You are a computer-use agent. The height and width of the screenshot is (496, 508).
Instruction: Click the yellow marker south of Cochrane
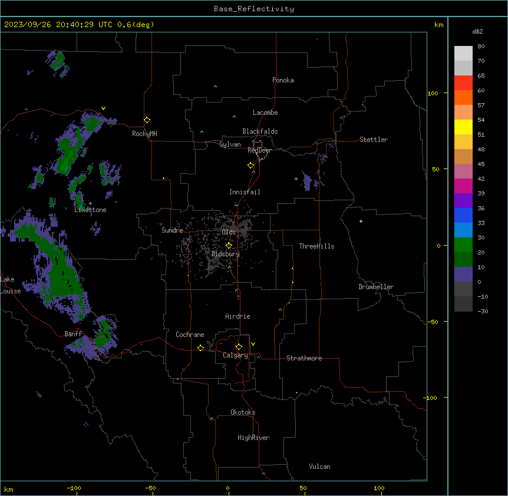[200, 348]
